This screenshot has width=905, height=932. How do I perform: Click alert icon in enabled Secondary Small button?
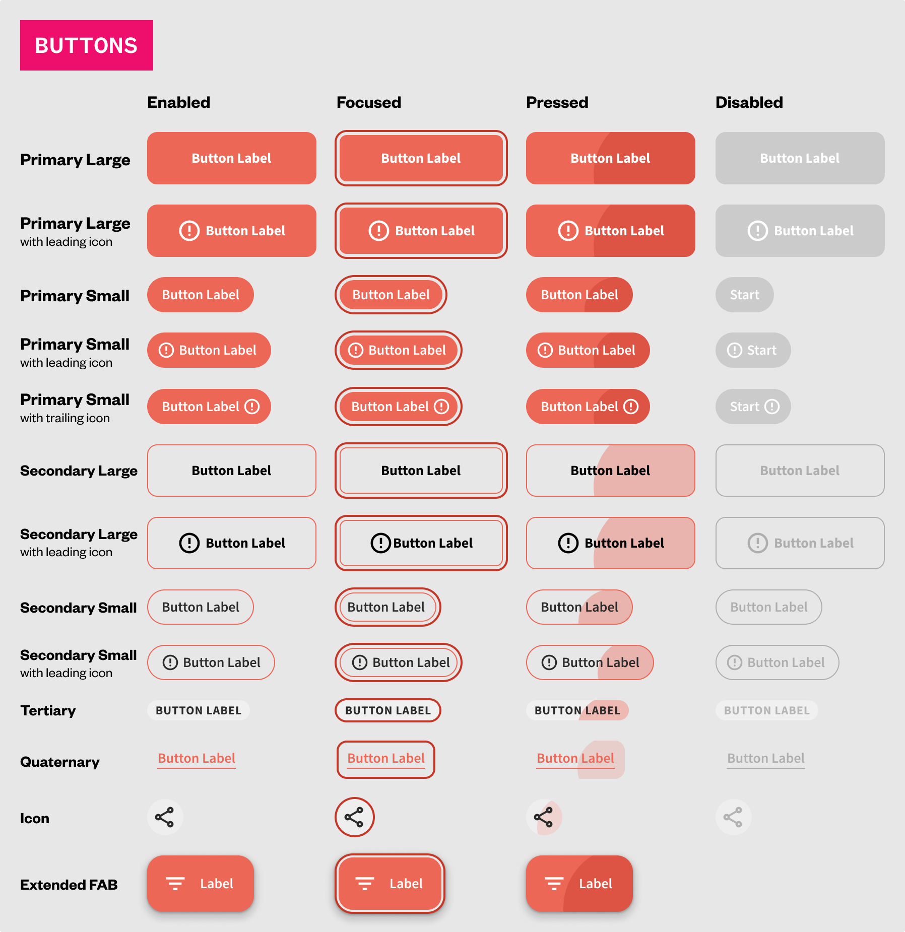point(170,662)
